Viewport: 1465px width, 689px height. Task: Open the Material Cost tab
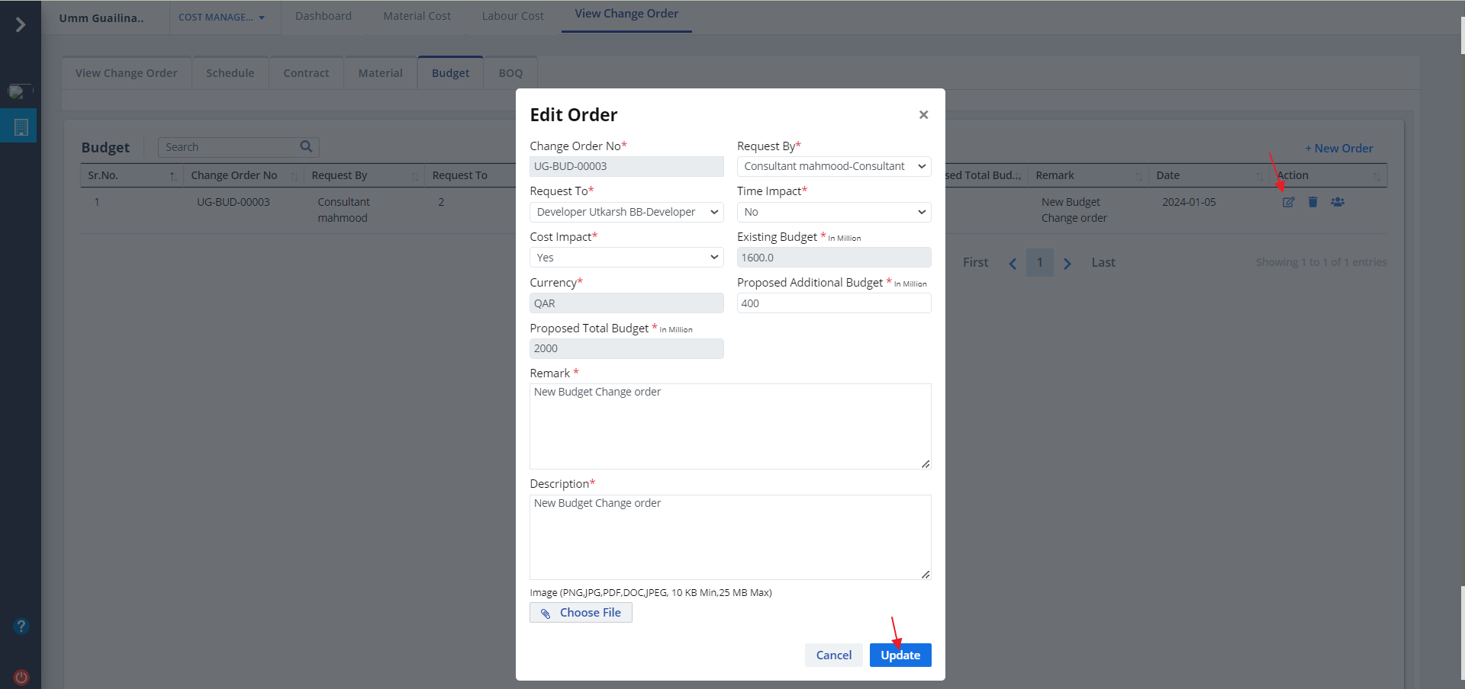click(417, 16)
